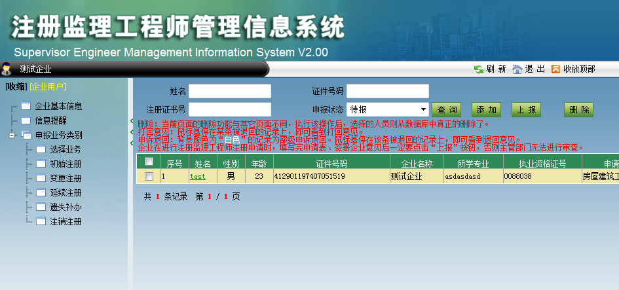Viewport: 619px width, 290px height.
Task: Click the icon next to 信息提醒
Action: click(x=26, y=120)
